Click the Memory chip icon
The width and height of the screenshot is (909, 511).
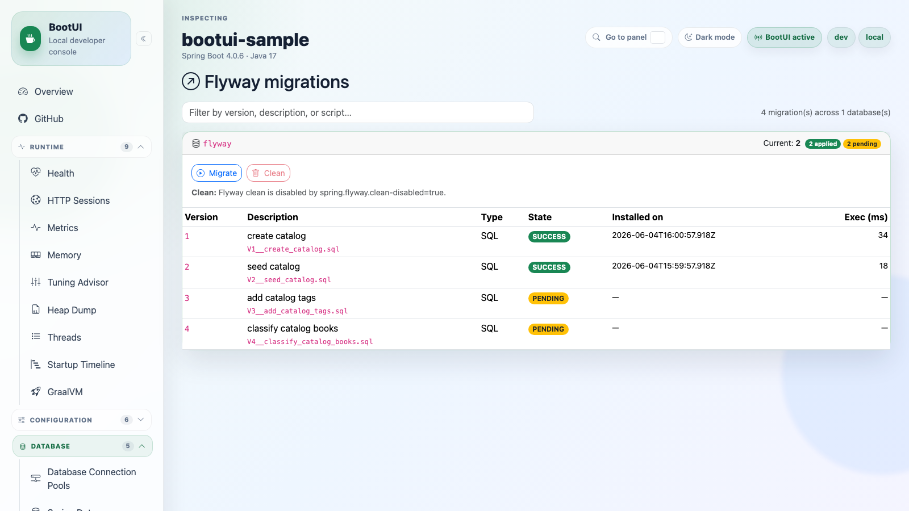pyautogui.click(x=36, y=255)
